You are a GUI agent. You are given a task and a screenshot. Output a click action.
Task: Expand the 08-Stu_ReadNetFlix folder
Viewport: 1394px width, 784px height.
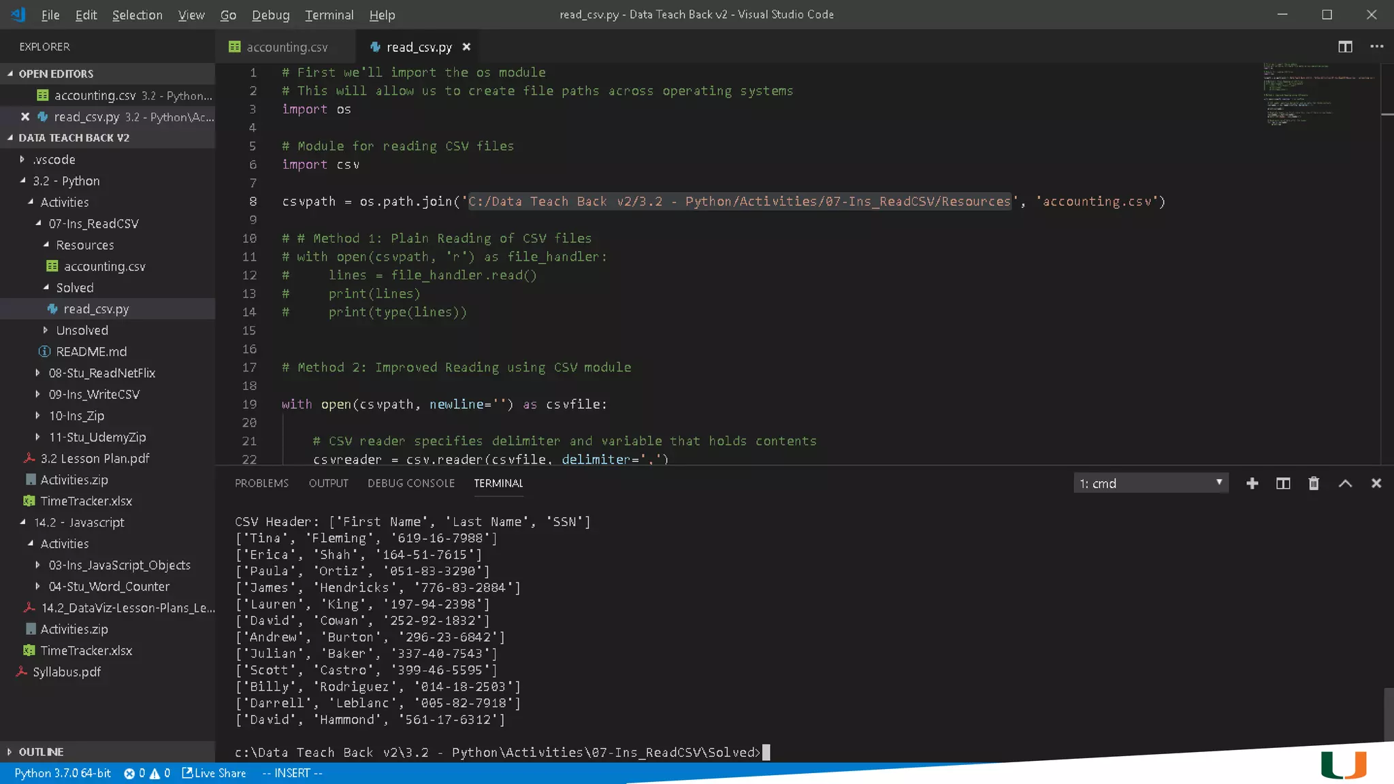coord(101,373)
